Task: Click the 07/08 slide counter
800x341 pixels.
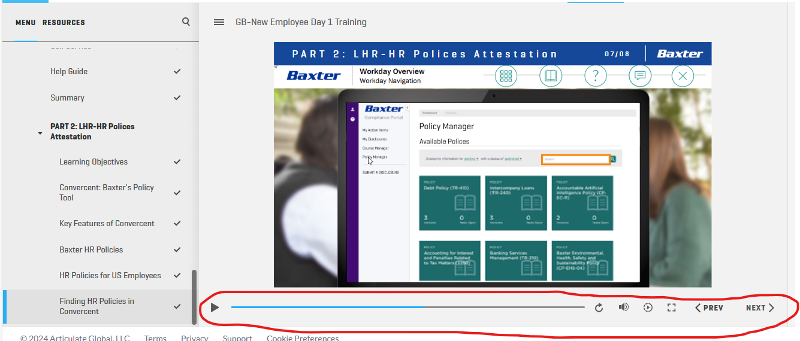Action: [x=617, y=54]
